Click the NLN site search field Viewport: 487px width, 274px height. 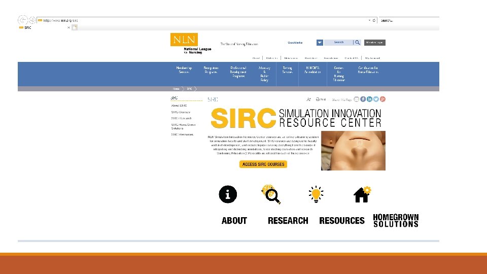[338, 43]
